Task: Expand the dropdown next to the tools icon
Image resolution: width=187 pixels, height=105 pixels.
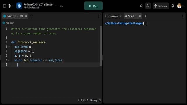Action: pos(13,6)
